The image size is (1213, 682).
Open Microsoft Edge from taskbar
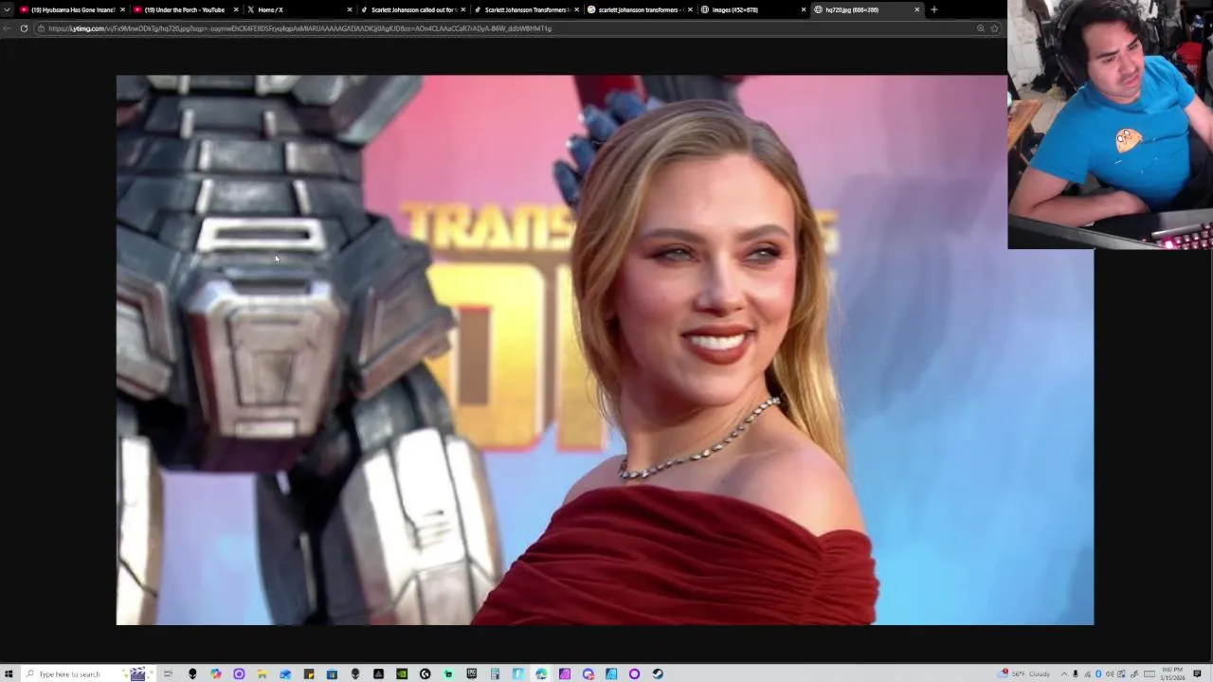[541, 673]
